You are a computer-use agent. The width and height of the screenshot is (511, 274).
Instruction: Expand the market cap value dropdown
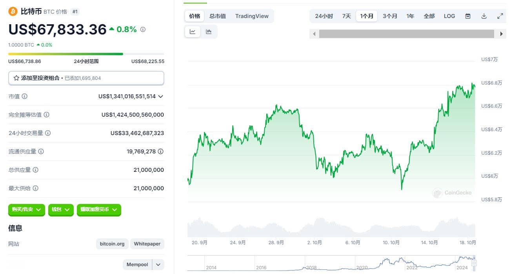tap(160, 96)
